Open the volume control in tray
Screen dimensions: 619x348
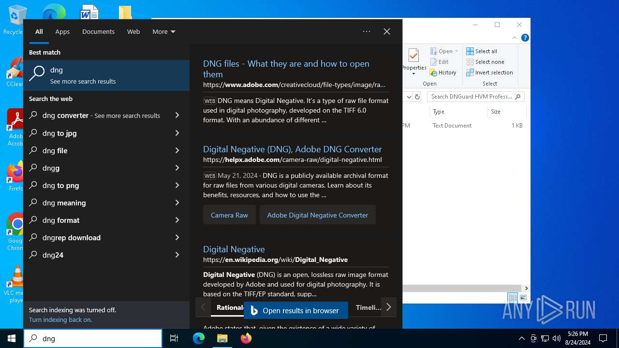(557, 338)
